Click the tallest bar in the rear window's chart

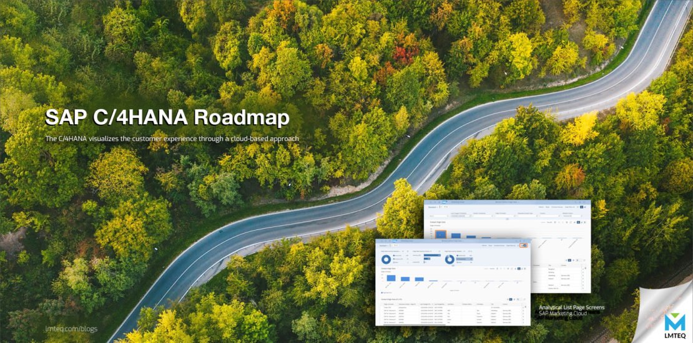(441, 234)
